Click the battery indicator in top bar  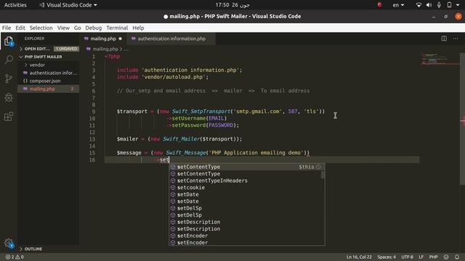pos(449,5)
